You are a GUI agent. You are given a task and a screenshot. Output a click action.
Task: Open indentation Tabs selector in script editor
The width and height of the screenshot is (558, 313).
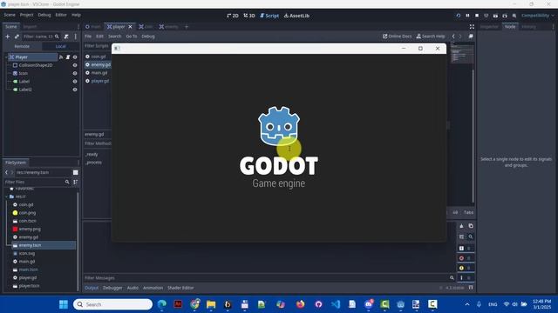click(468, 212)
